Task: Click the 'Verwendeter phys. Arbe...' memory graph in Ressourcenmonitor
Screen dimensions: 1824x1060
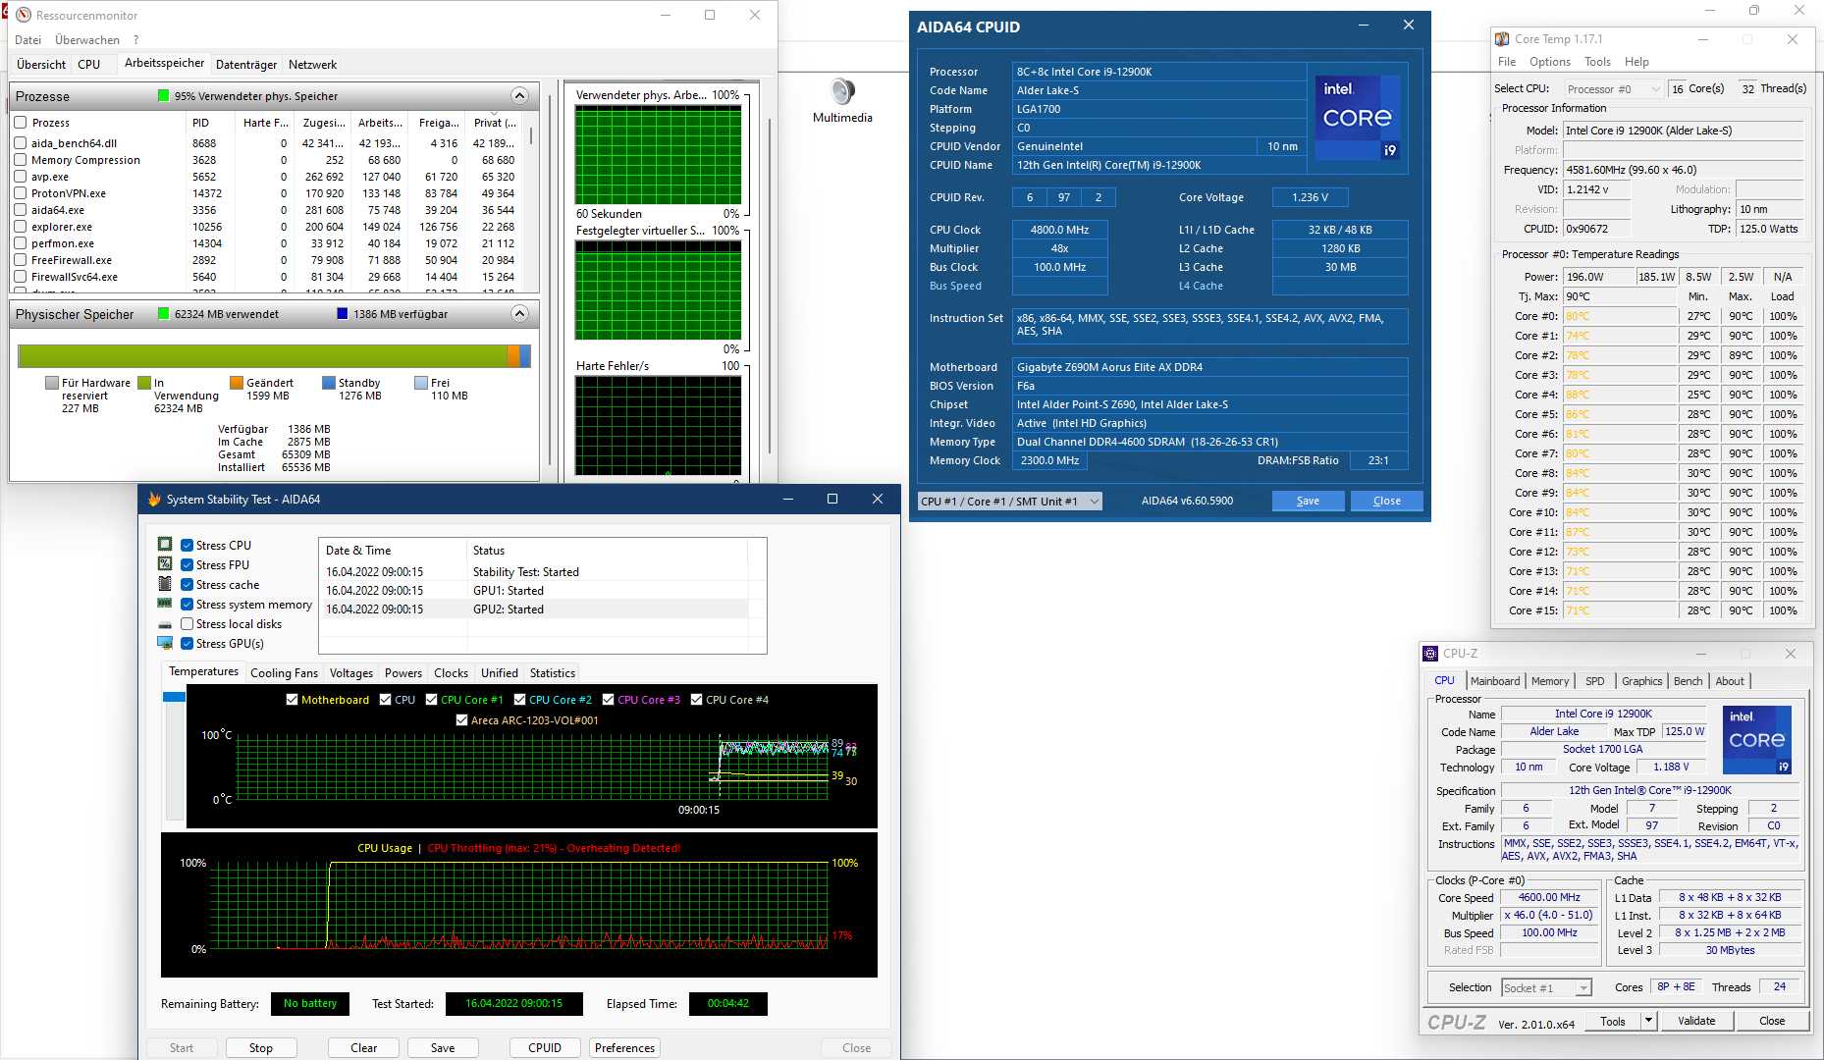Action: (x=658, y=154)
